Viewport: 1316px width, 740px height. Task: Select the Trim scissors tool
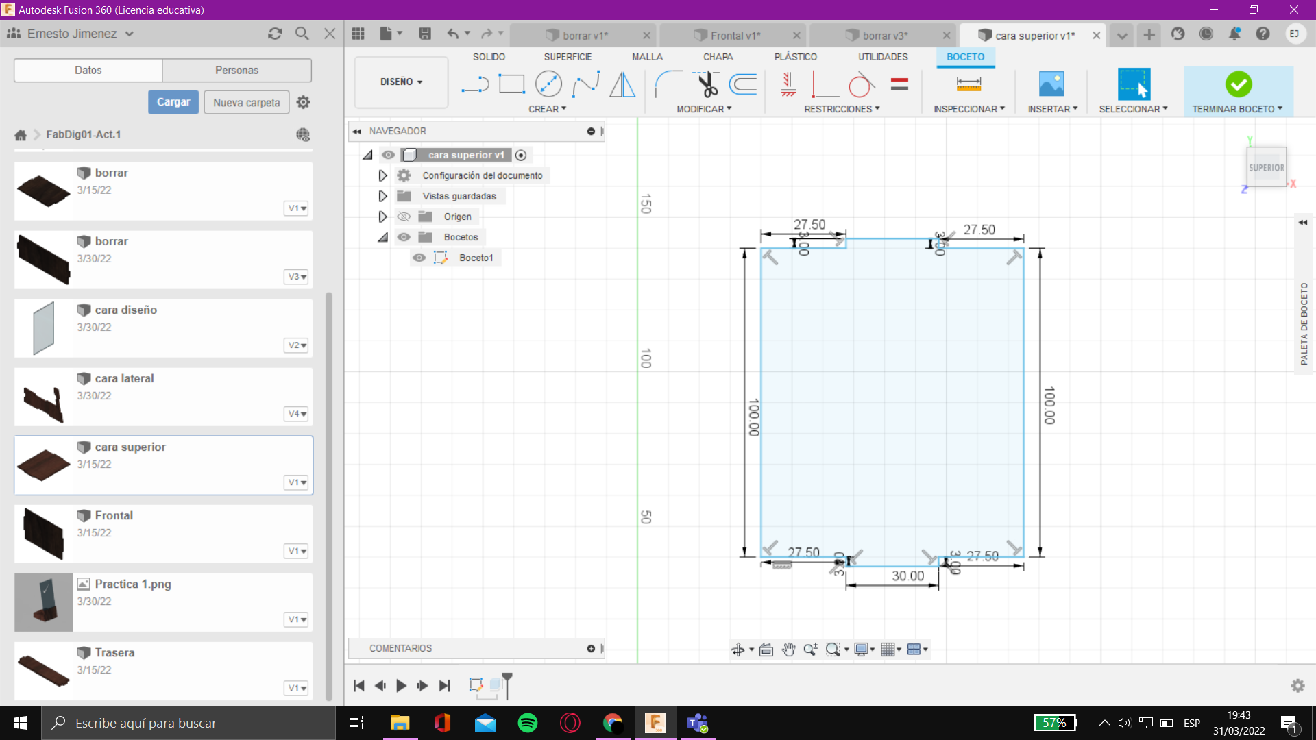click(706, 84)
